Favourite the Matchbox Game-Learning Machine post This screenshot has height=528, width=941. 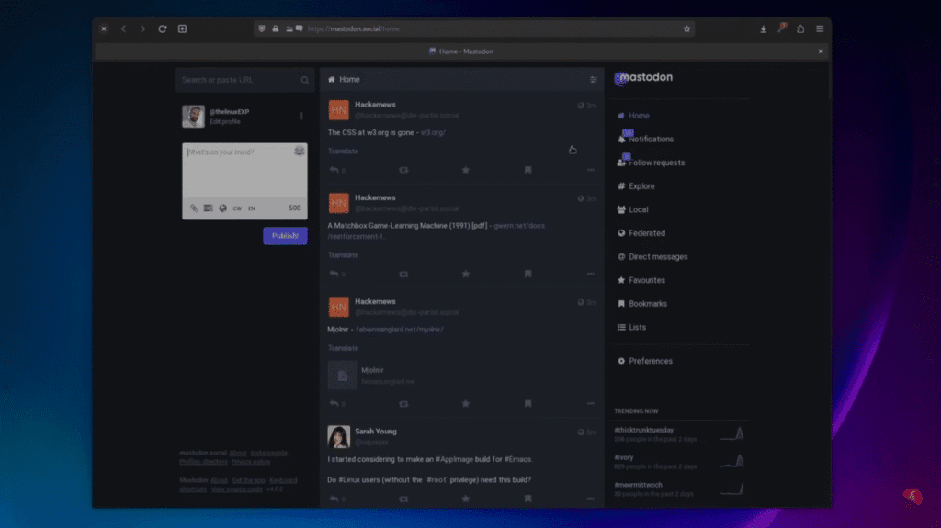pos(466,274)
